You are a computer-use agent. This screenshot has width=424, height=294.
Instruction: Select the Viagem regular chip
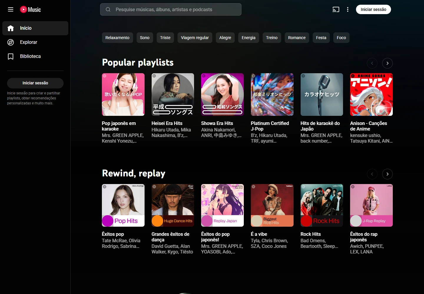pyautogui.click(x=195, y=38)
